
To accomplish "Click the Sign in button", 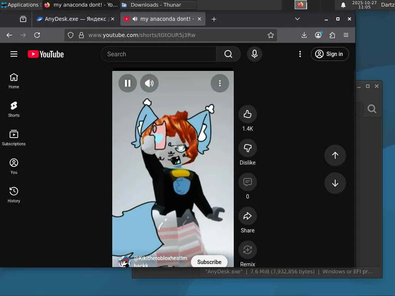I will pyautogui.click(x=330, y=54).
